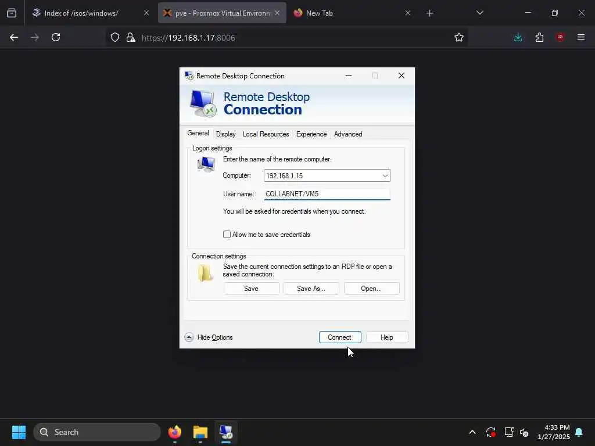
Task: Open the Windows Start menu
Action: [19, 432]
